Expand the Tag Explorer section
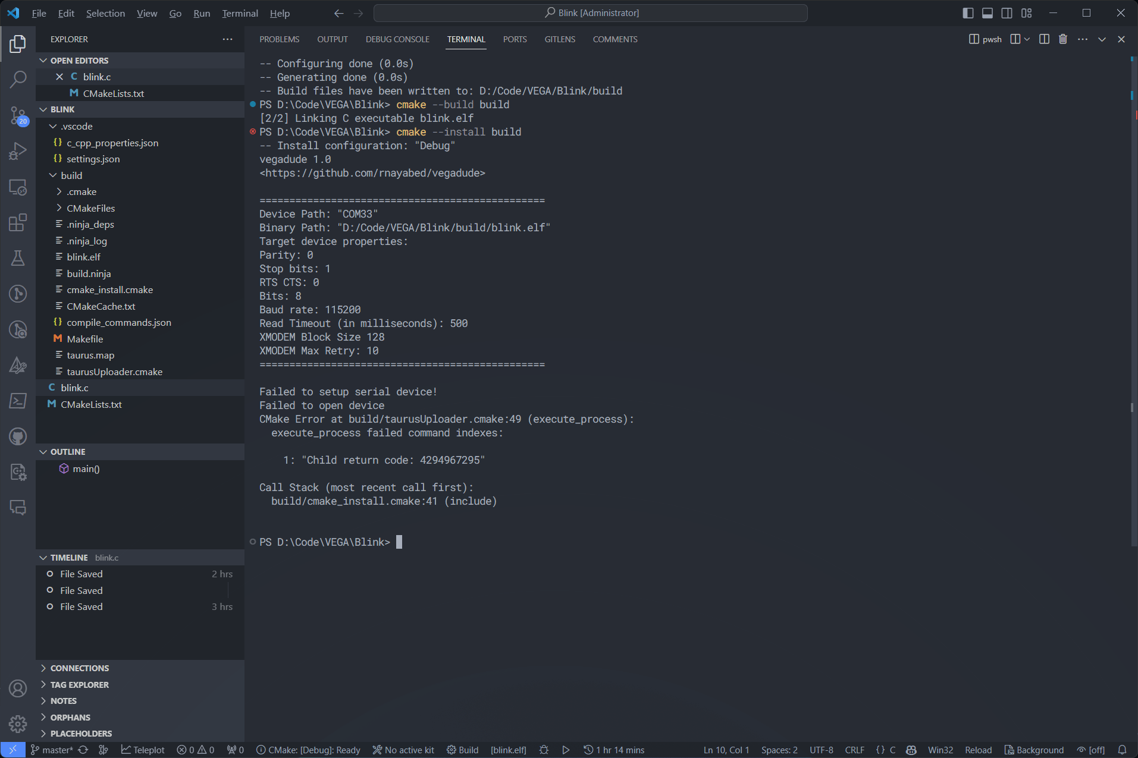Image resolution: width=1138 pixels, height=758 pixels. coord(140,684)
